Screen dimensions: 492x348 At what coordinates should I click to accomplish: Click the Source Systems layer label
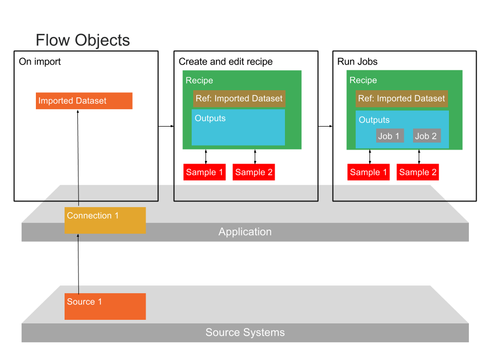click(245, 333)
